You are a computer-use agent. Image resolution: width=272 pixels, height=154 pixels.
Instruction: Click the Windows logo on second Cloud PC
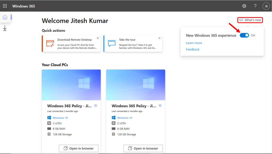[113, 118]
